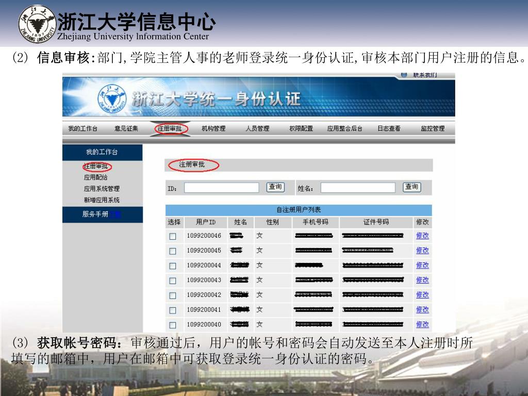The height and width of the screenshot is (396, 528).
Task: Click the 证件号码 column header
Action: pyautogui.click(x=376, y=222)
